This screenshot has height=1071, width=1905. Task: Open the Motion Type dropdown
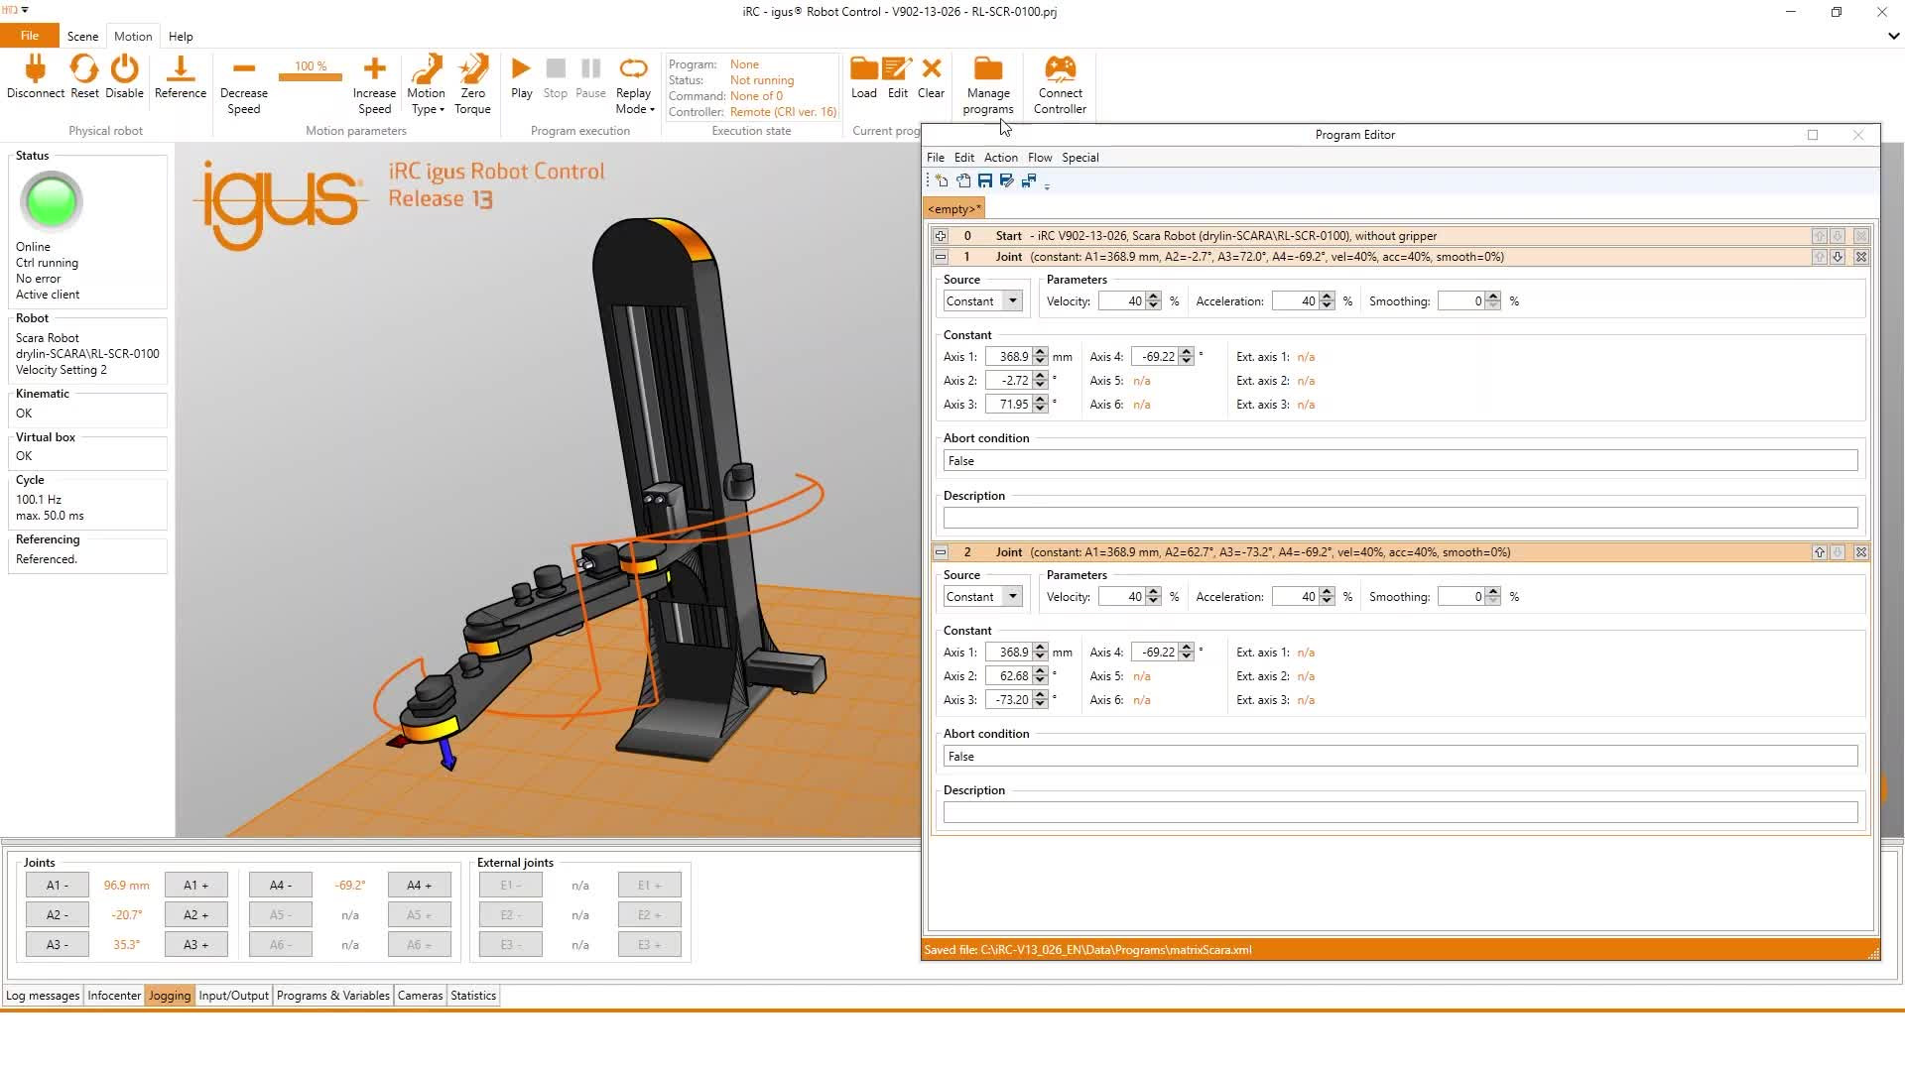coord(427,84)
